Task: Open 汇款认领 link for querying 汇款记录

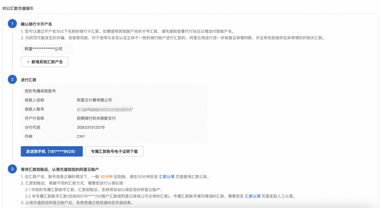Action: point(167,177)
